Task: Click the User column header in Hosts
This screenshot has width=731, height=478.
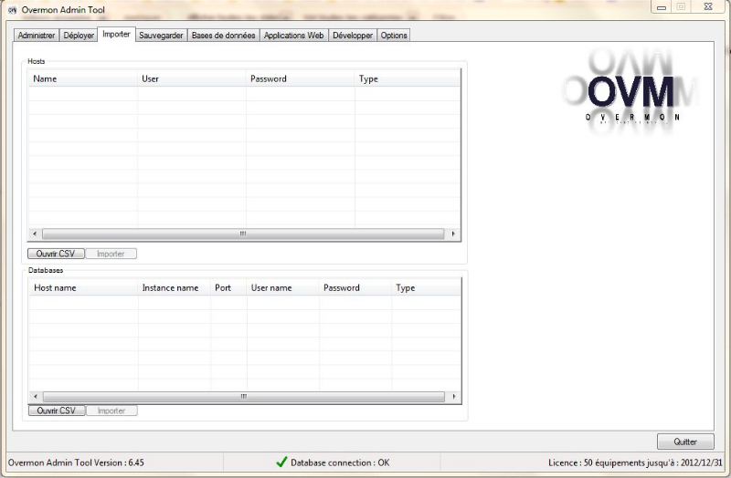Action: click(192, 78)
